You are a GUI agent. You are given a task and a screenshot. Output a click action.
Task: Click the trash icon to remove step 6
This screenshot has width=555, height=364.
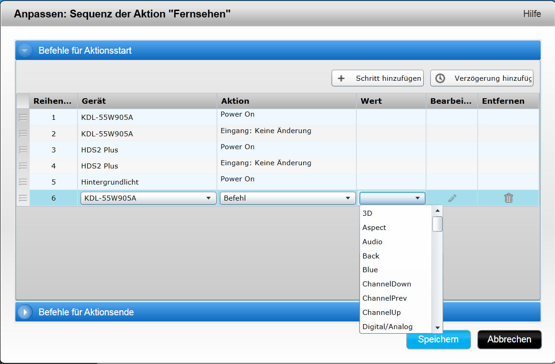pos(508,198)
